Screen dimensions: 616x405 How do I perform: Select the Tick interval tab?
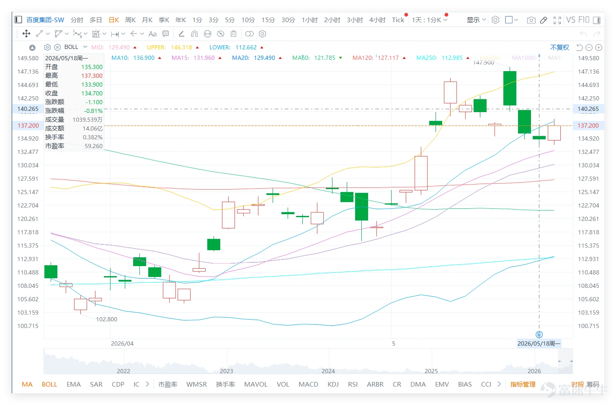click(x=398, y=20)
